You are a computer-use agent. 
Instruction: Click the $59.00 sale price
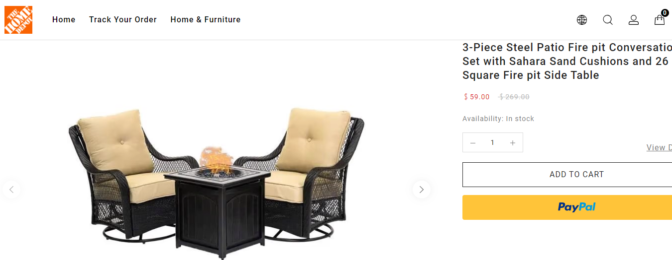click(477, 97)
